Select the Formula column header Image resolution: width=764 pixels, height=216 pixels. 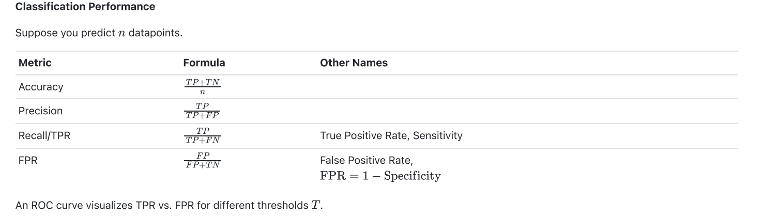click(x=204, y=63)
